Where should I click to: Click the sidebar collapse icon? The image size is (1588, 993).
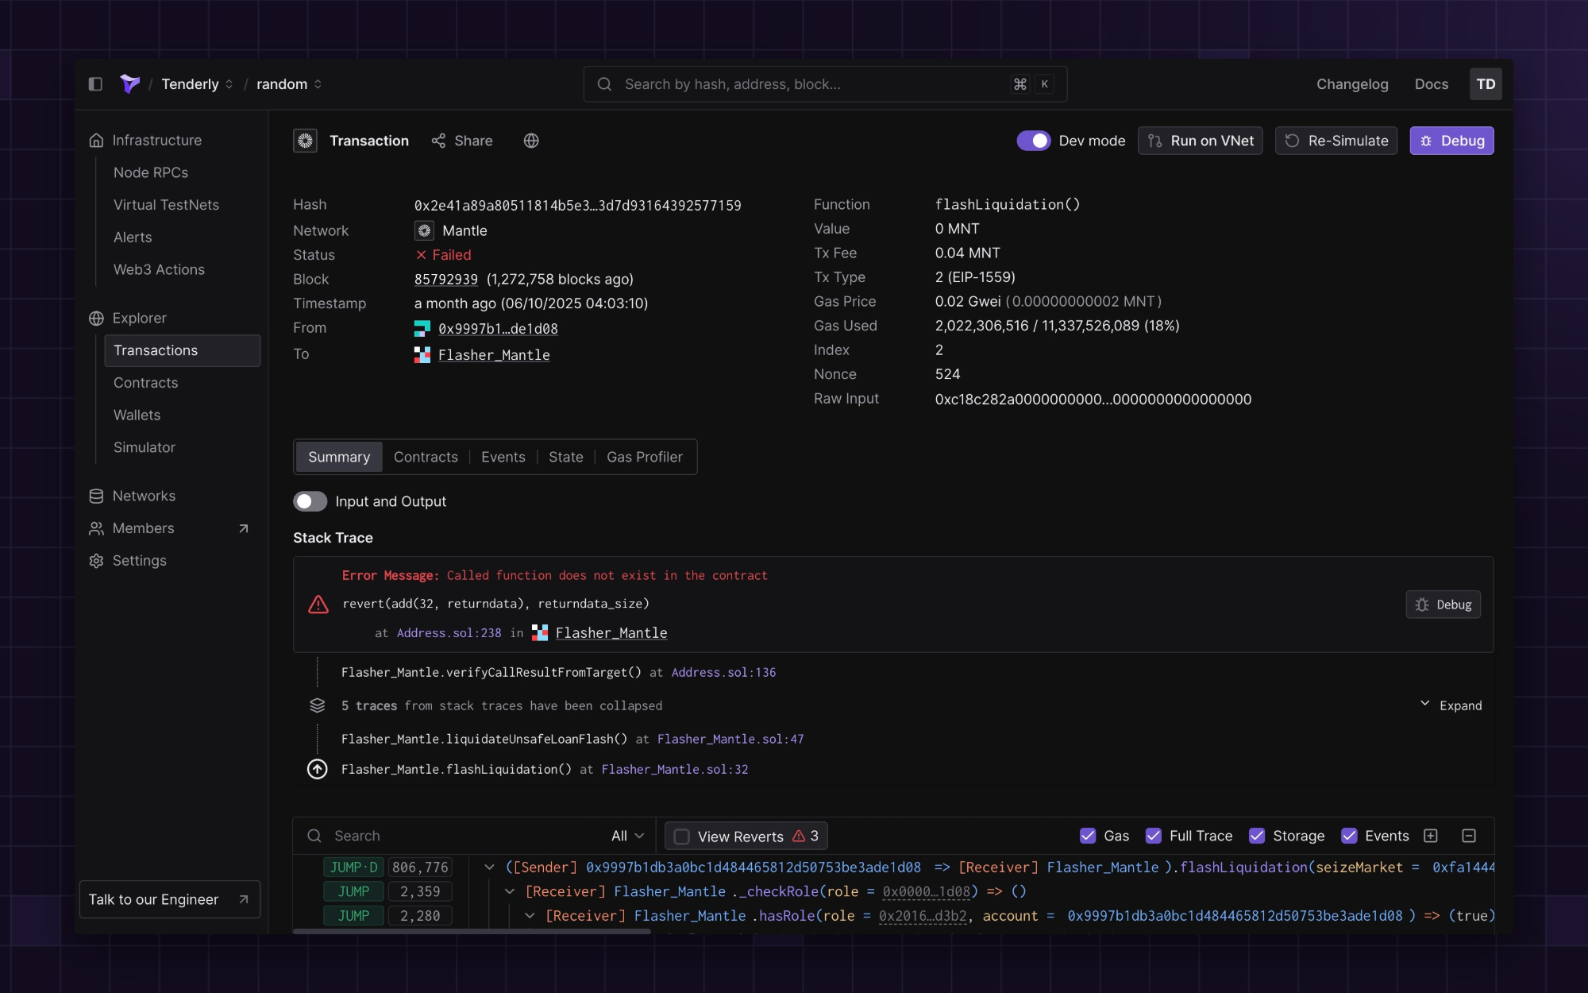click(x=95, y=84)
